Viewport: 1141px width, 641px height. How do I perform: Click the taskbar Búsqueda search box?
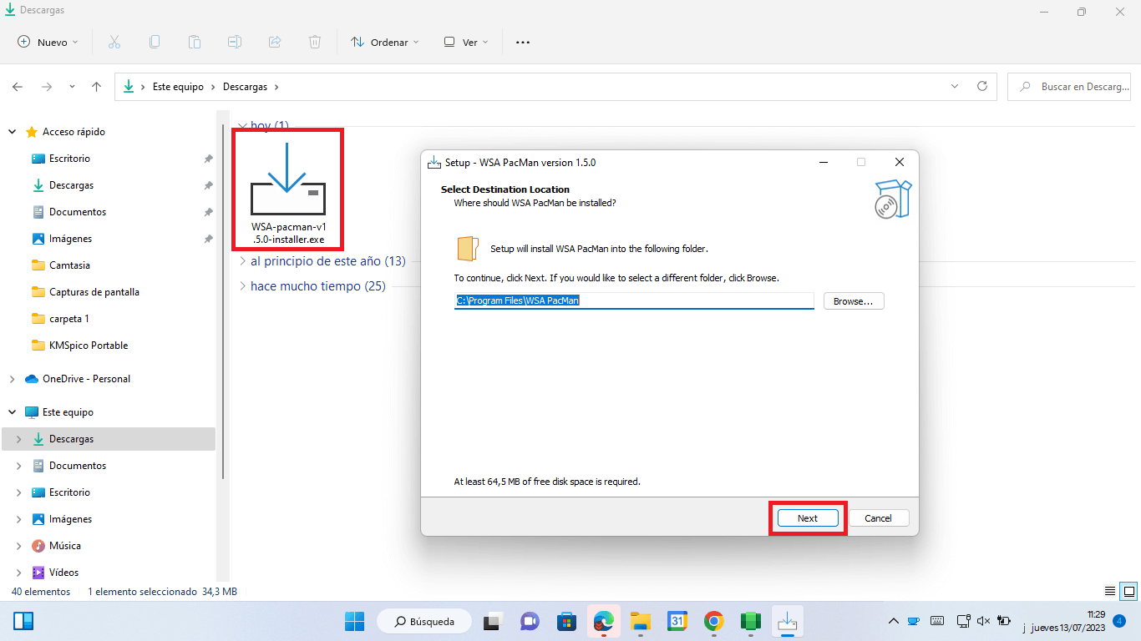[x=423, y=621]
